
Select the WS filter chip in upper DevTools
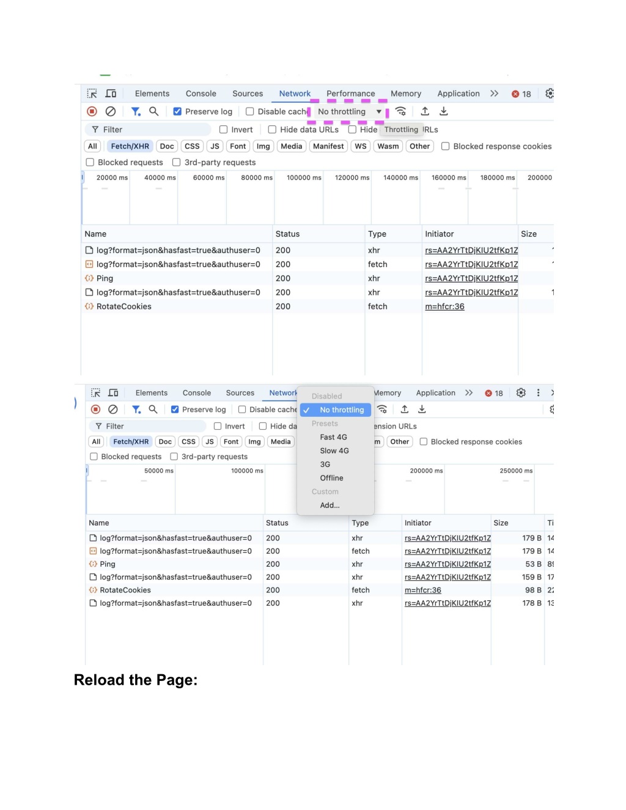click(361, 146)
